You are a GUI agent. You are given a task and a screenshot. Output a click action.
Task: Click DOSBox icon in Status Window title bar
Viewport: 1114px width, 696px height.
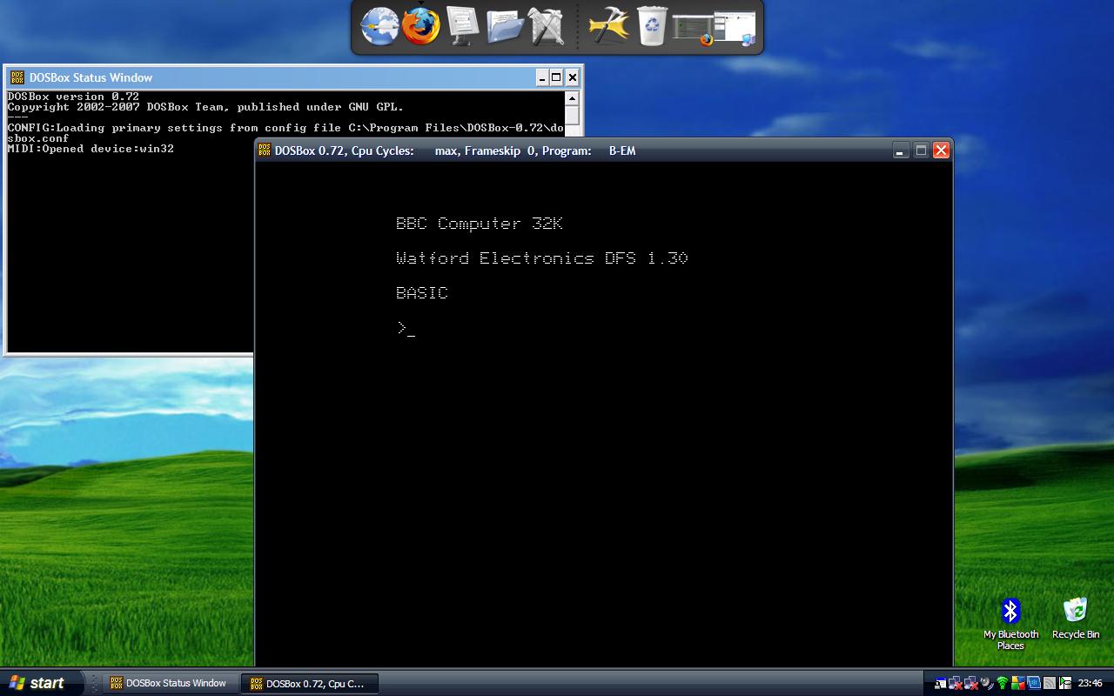coord(17,77)
